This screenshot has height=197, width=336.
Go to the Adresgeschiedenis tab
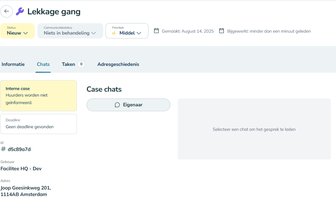118,64
